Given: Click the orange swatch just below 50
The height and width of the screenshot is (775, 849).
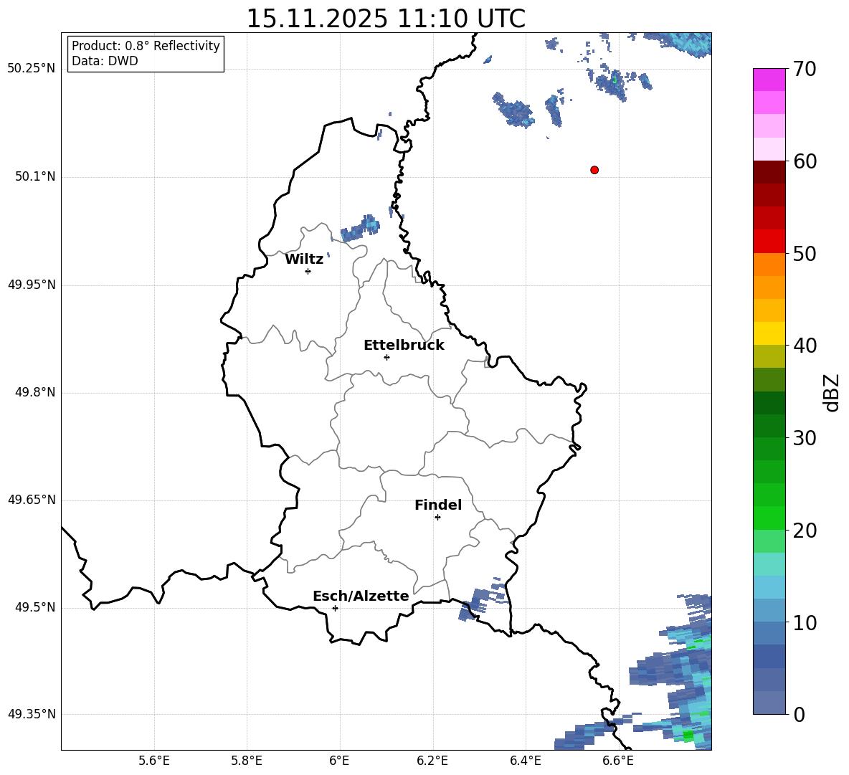Looking at the screenshot, I should 769,265.
